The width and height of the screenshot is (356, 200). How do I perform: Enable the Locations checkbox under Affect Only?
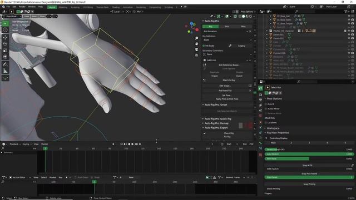pos(266,122)
